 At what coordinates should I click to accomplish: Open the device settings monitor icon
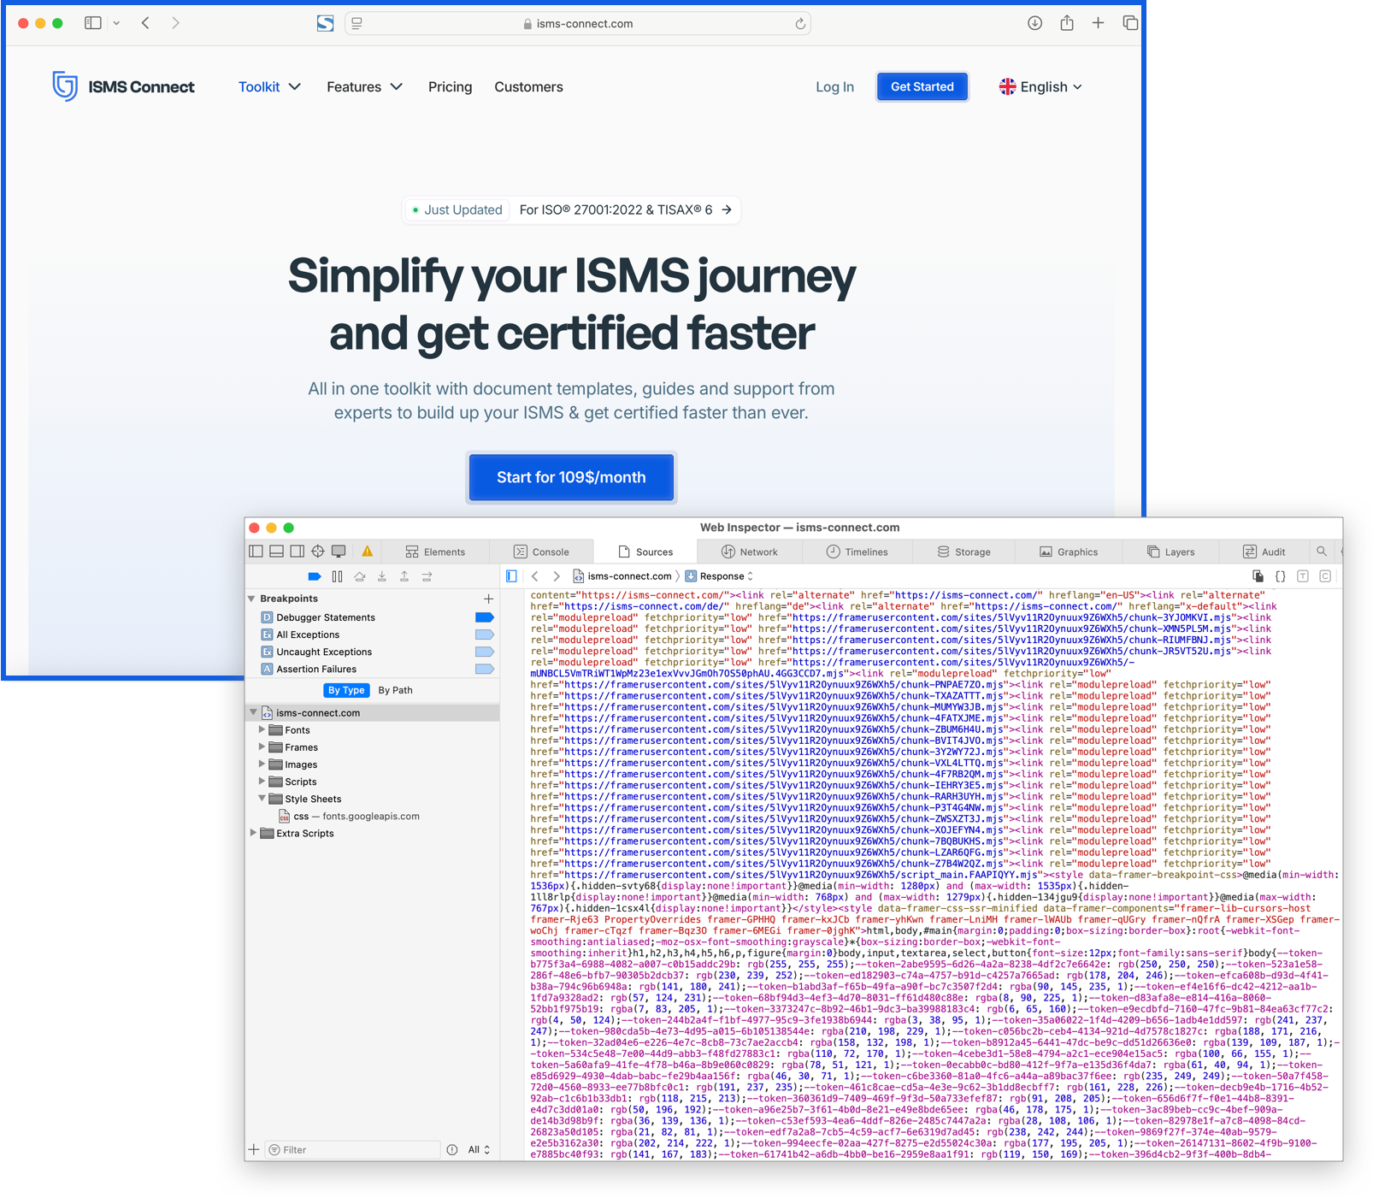pos(339,552)
